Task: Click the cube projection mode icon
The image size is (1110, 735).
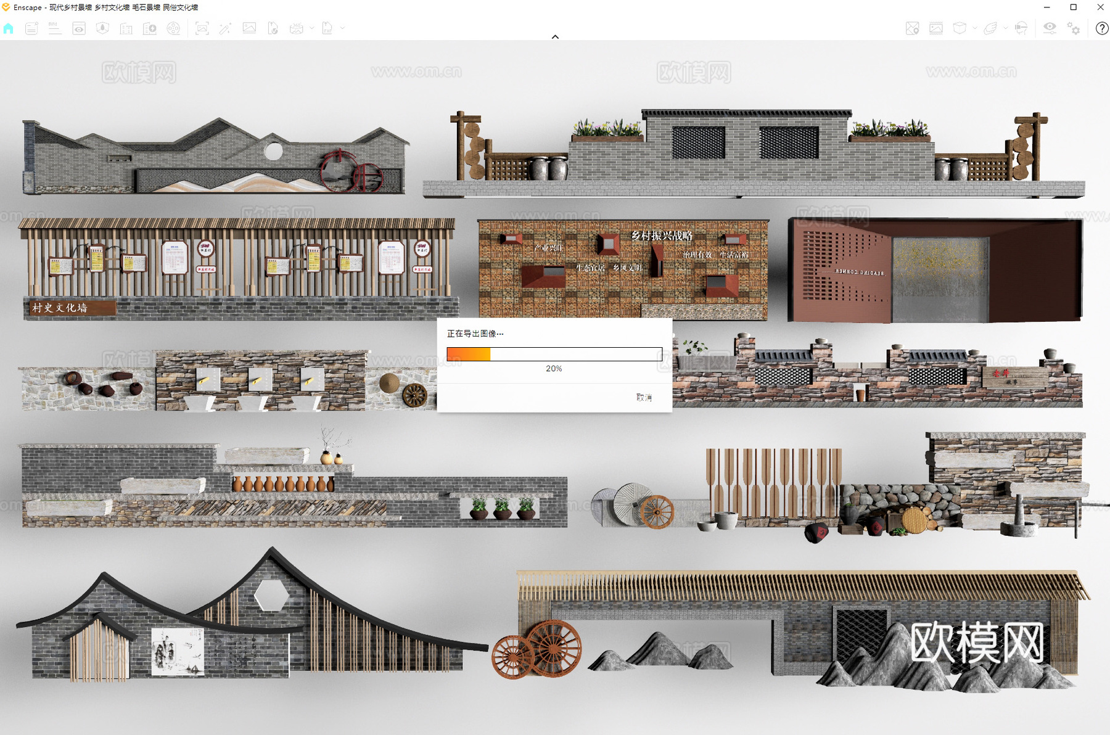Action: coord(960,28)
